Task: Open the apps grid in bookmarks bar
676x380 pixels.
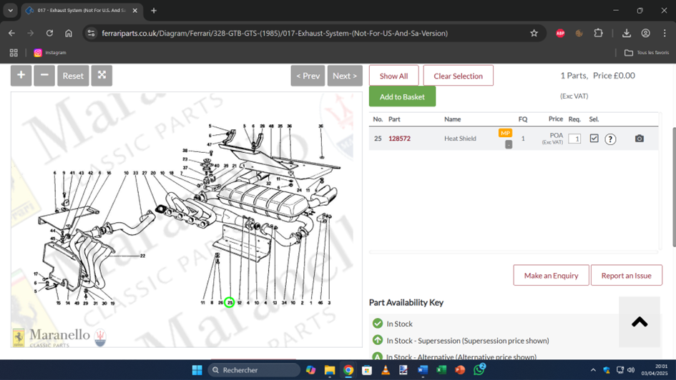Action: click(x=14, y=53)
